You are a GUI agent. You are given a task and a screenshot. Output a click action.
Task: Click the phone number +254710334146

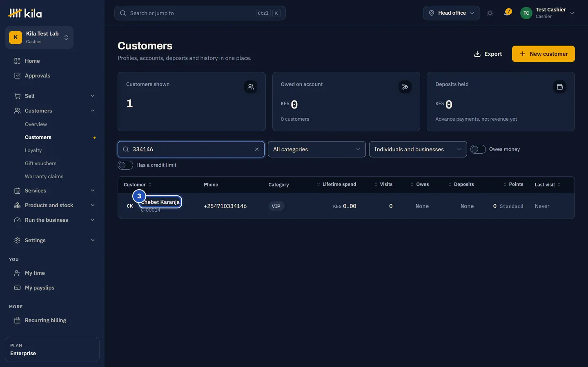pos(225,206)
